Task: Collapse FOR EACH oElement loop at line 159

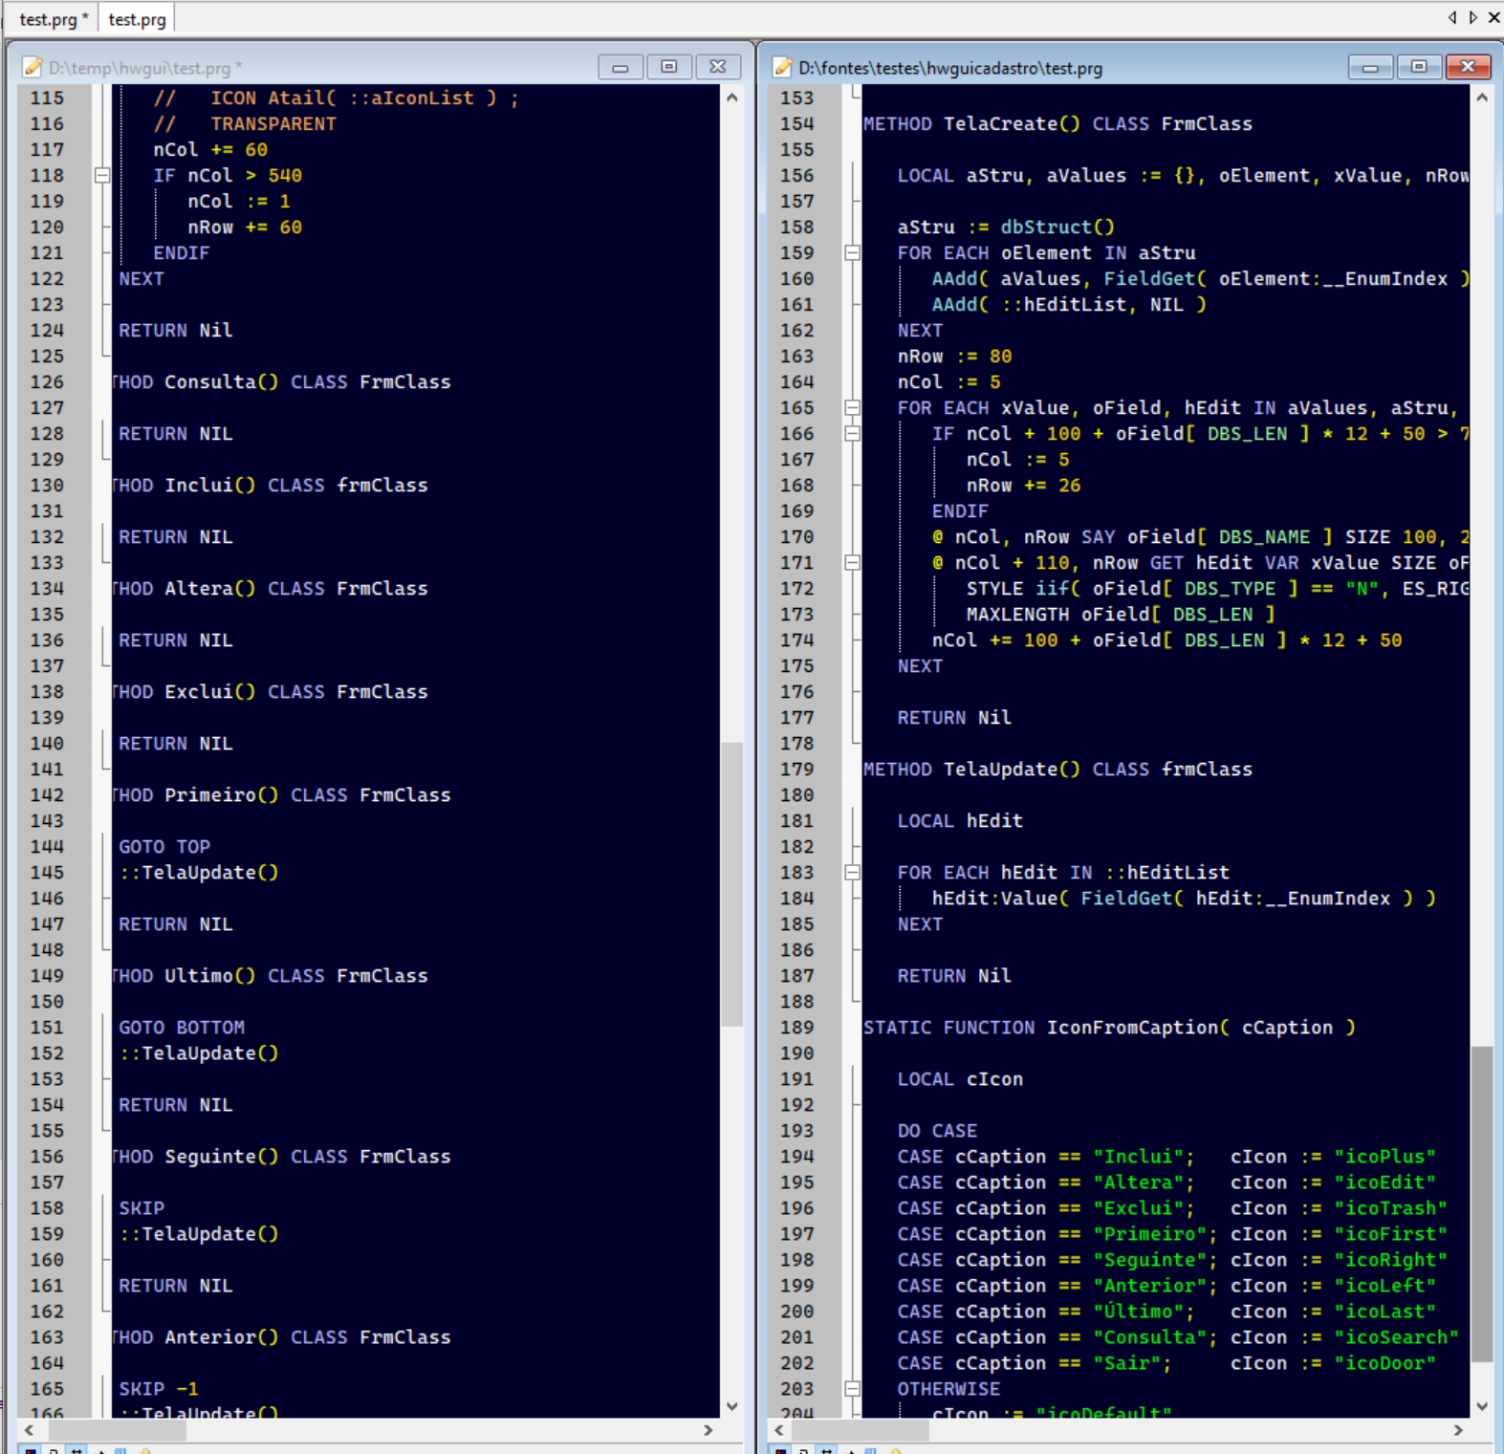Action: [x=852, y=253]
